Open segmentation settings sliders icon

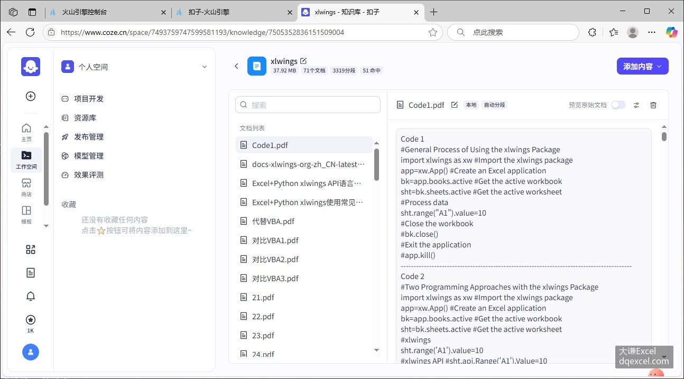[636, 105]
